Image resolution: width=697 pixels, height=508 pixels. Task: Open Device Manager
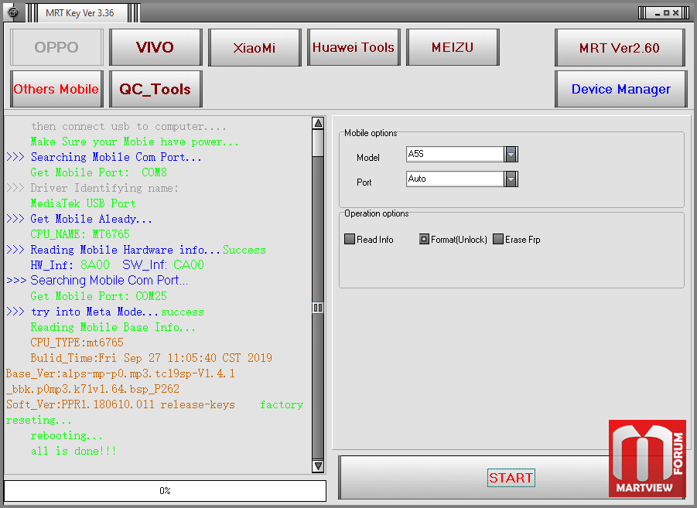point(620,89)
